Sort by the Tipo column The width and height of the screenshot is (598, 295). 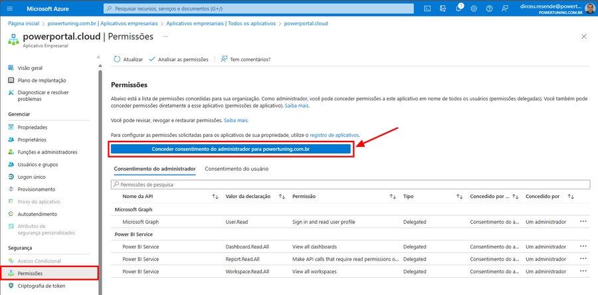click(459, 197)
